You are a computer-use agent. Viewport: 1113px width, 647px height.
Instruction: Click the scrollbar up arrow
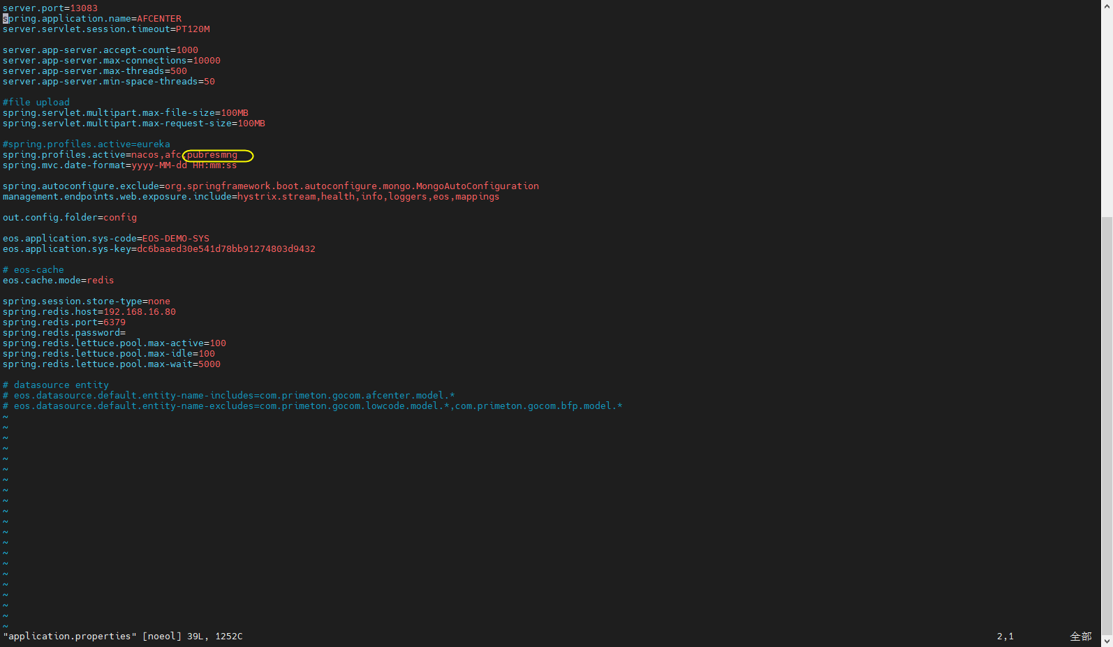pos(1107,6)
